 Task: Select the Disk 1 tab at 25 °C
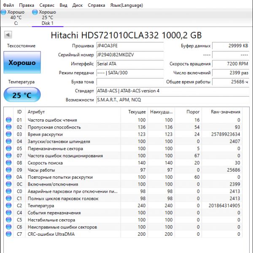pos(47,18)
